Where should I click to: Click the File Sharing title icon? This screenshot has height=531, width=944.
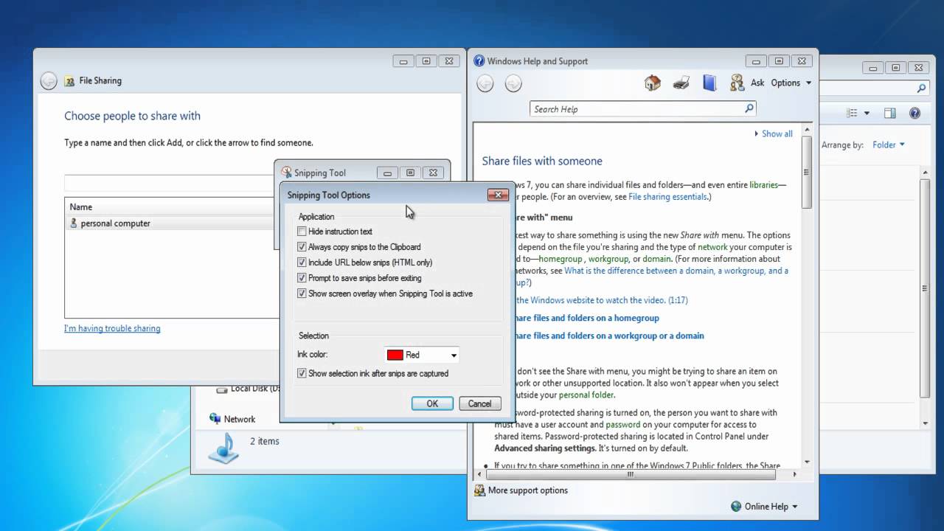click(69, 81)
